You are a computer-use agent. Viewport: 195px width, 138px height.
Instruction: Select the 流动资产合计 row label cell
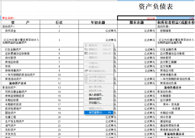(x=21, y=83)
